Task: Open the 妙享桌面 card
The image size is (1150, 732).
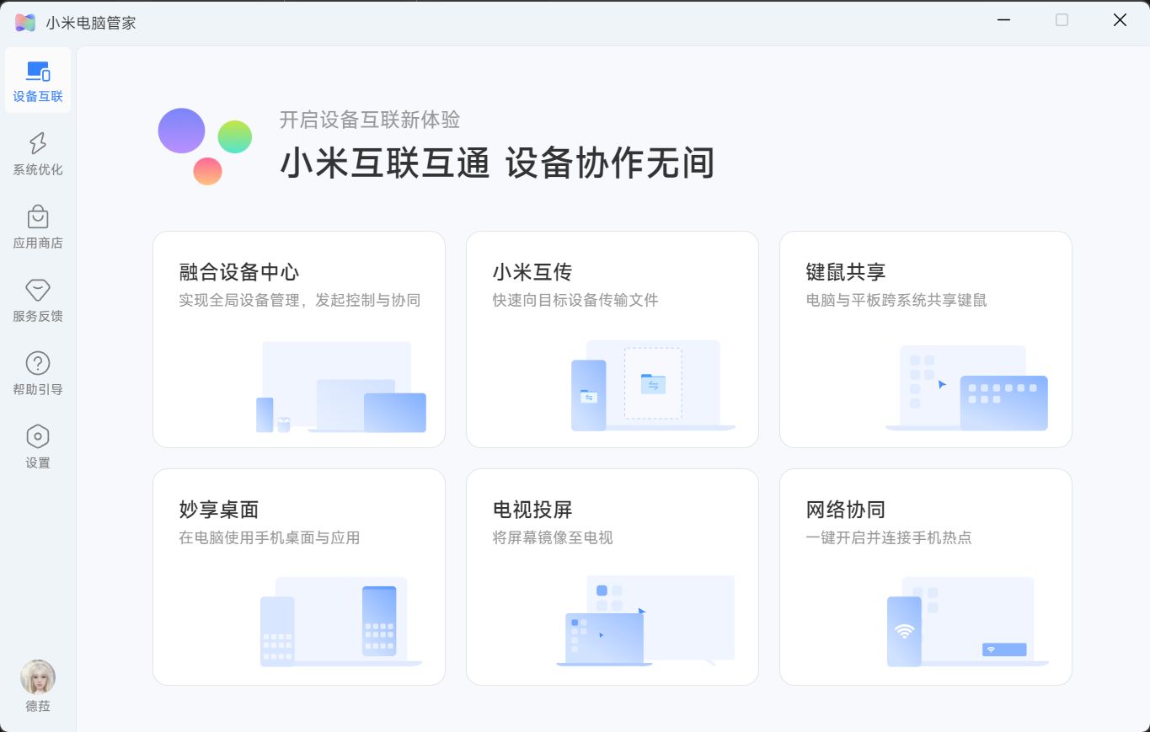Action: (299, 577)
